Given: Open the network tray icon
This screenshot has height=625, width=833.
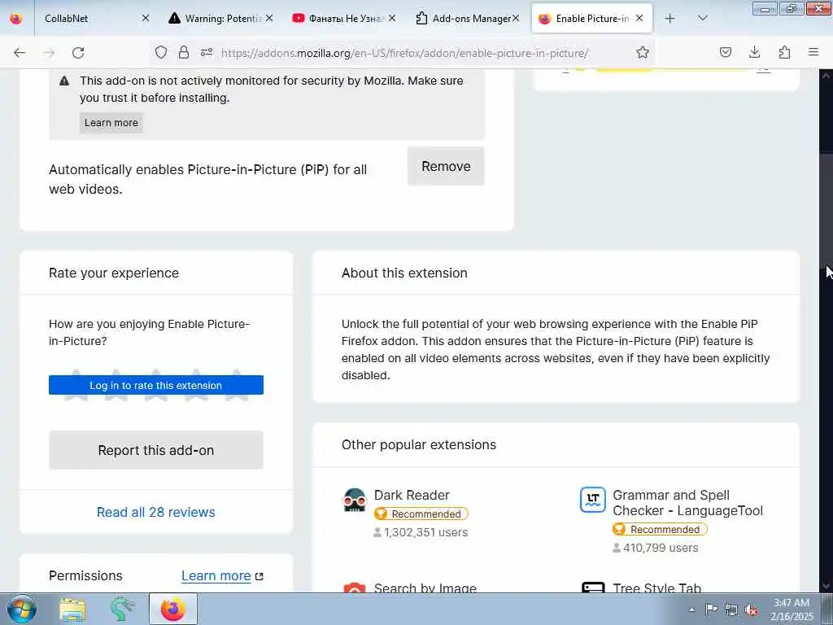Looking at the screenshot, I should tap(731, 610).
